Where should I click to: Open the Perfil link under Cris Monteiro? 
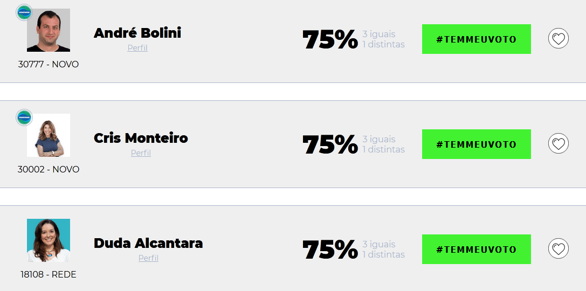pos(141,153)
